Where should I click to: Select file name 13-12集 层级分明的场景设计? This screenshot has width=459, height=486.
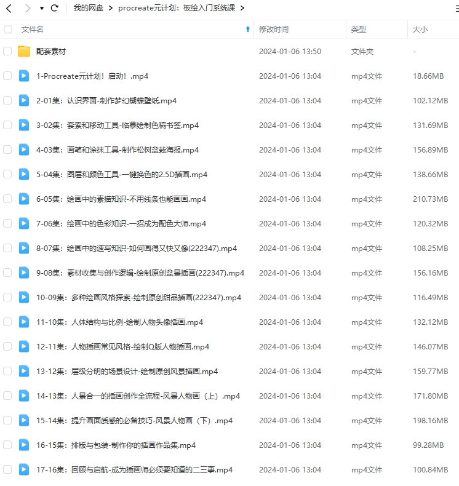(x=127, y=372)
